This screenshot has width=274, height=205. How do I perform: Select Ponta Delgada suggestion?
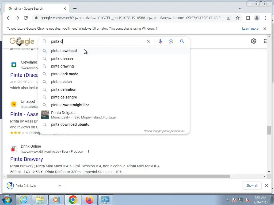(x=114, y=115)
